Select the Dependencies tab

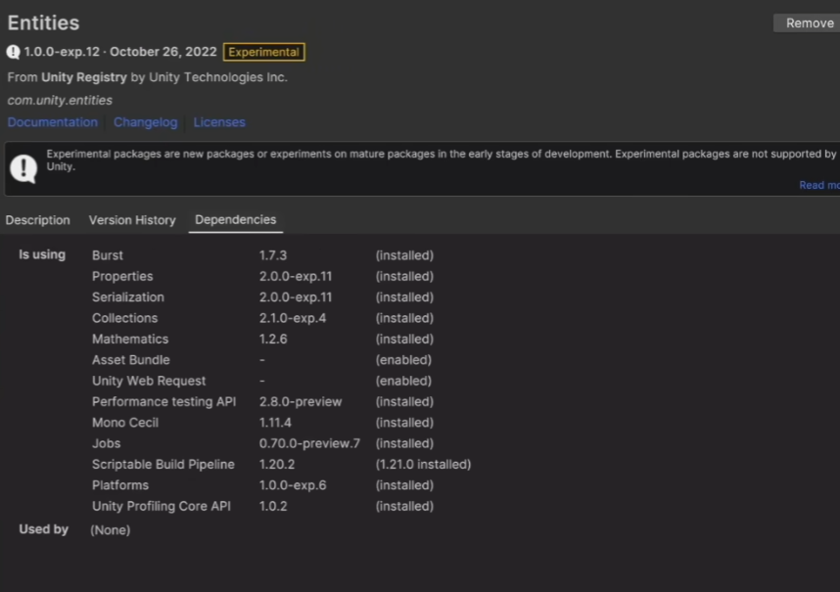(x=236, y=219)
